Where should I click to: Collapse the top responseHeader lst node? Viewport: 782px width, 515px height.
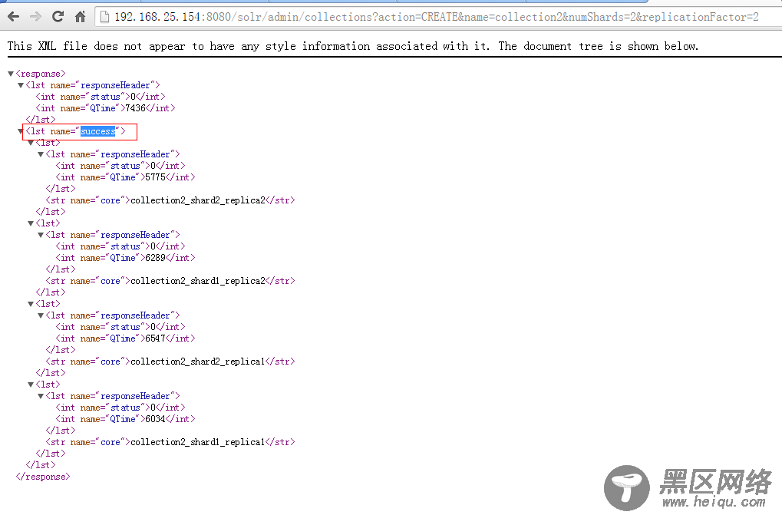click(x=21, y=85)
